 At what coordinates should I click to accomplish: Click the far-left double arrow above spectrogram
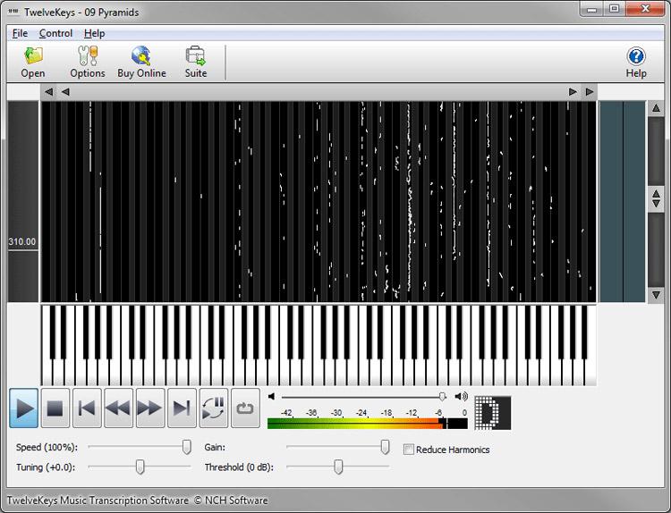(x=49, y=92)
